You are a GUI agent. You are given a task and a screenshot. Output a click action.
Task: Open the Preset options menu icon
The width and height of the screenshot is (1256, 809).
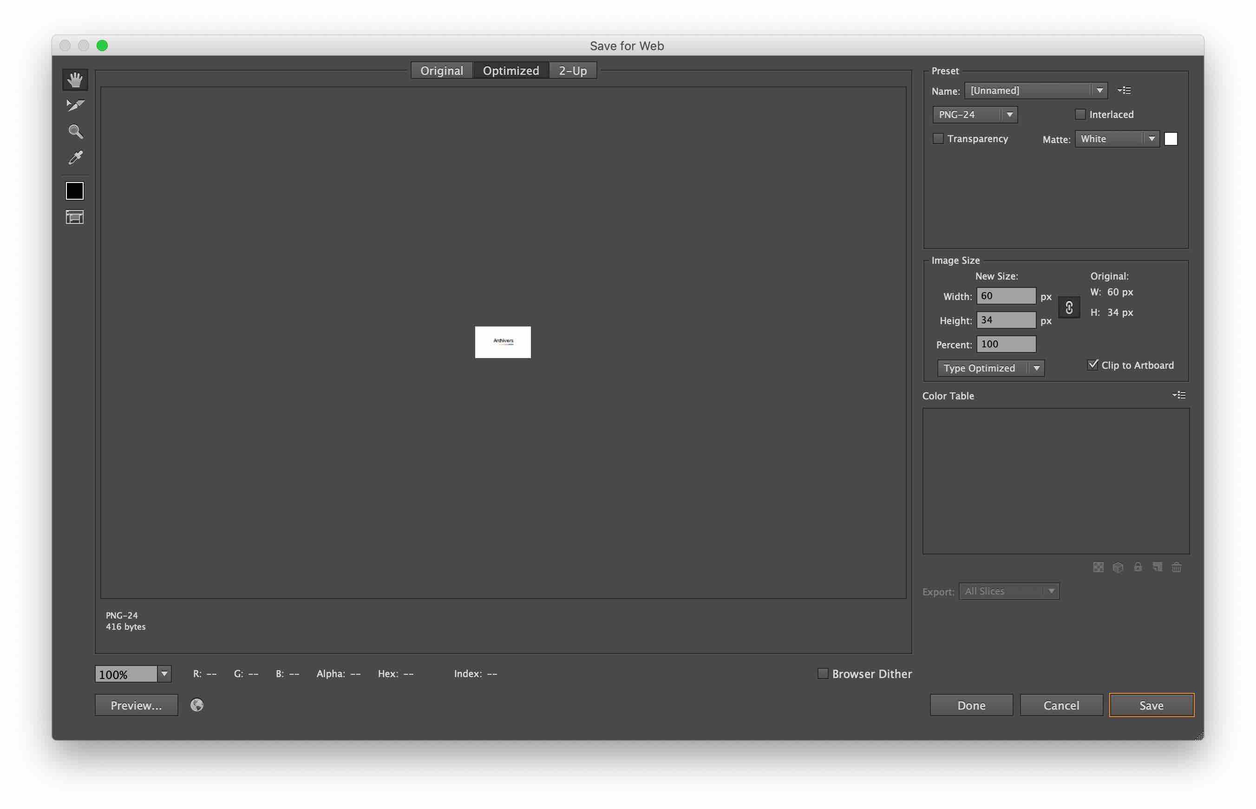click(1124, 91)
